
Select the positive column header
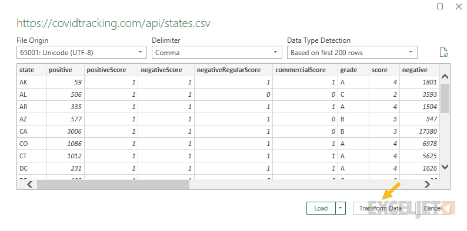point(65,70)
